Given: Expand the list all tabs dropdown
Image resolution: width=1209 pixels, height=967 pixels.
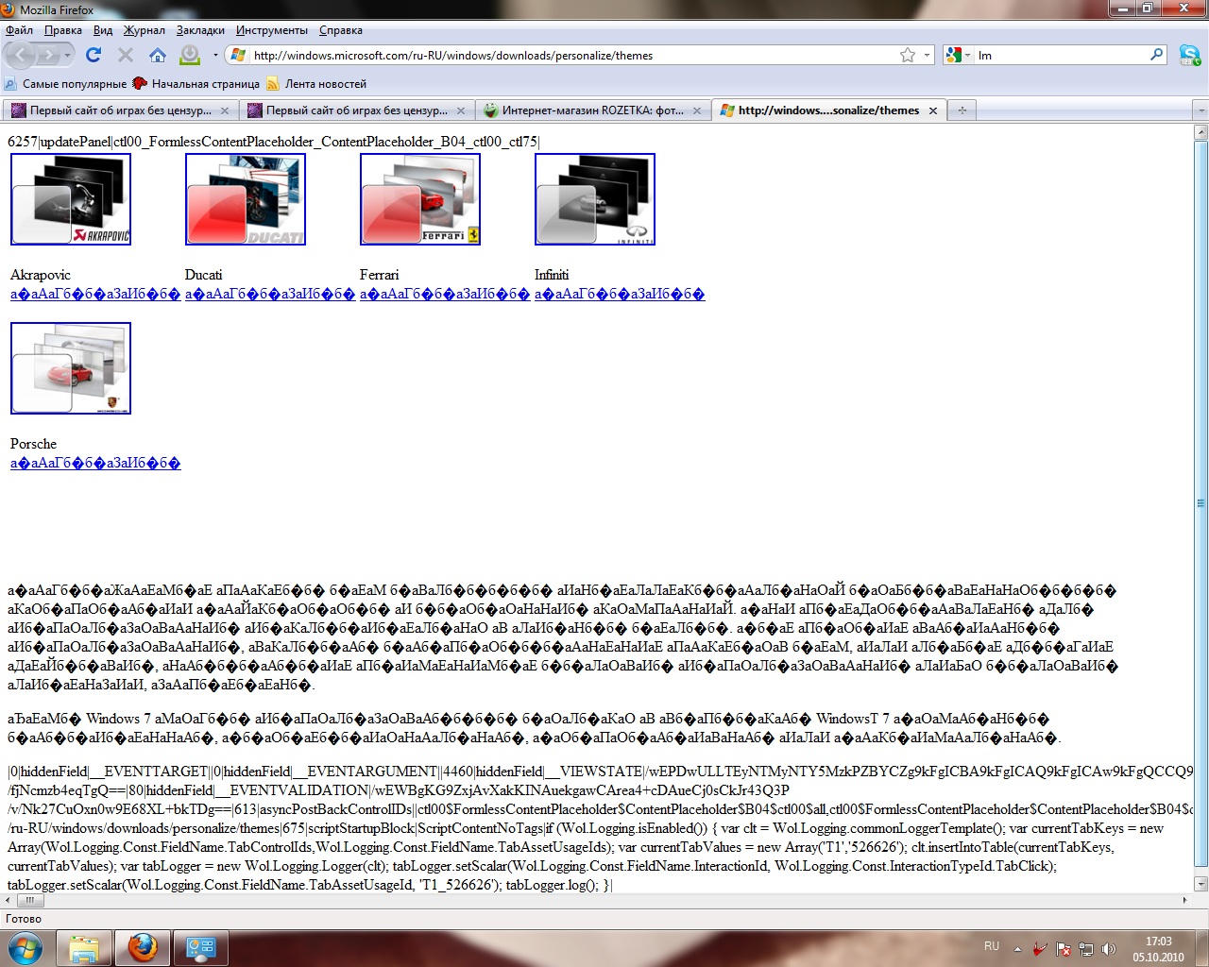Looking at the screenshot, I should [1200, 110].
